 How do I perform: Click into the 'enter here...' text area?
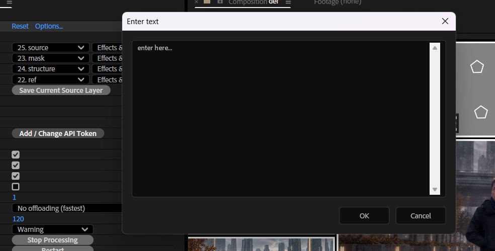click(x=280, y=119)
